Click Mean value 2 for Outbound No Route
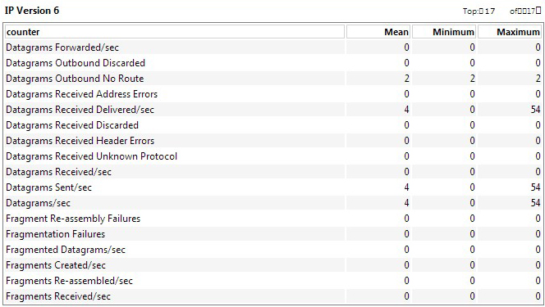 (x=406, y=79)
